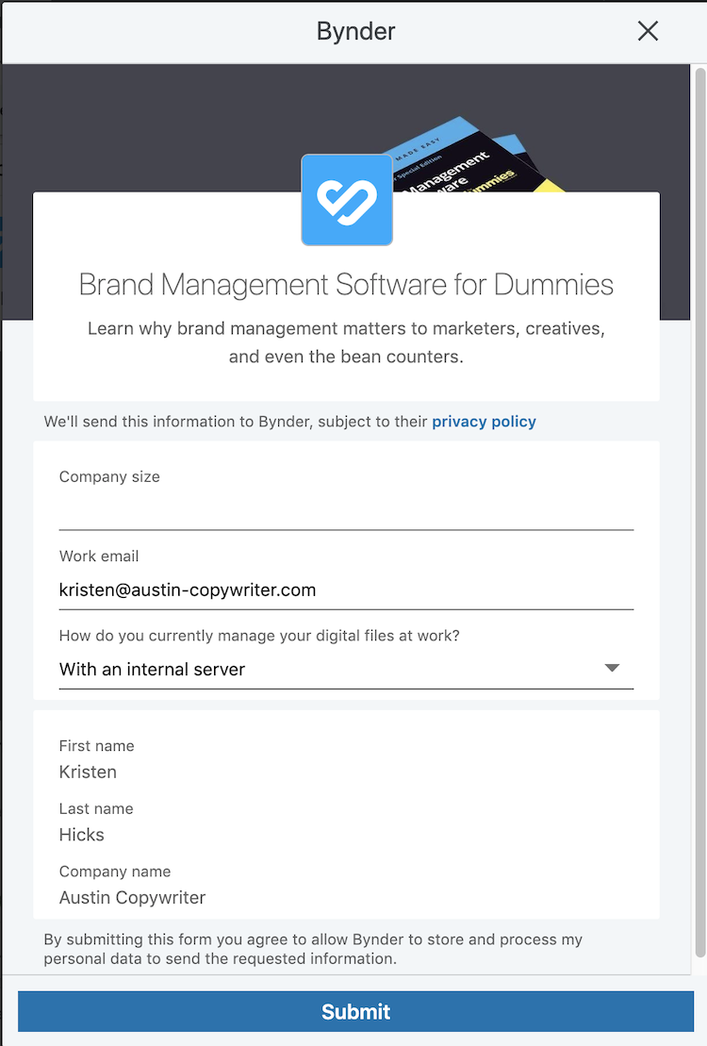Viewport: 707px width, 1046px height.
Task: Select the First name value Kristen
Action: (89, 772)
